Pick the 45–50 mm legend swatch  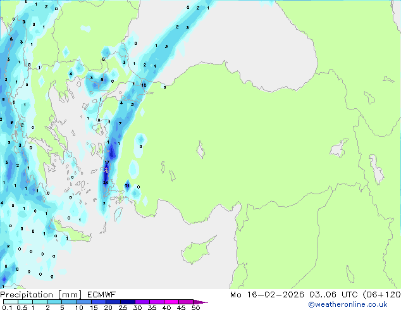click(186, 302)
